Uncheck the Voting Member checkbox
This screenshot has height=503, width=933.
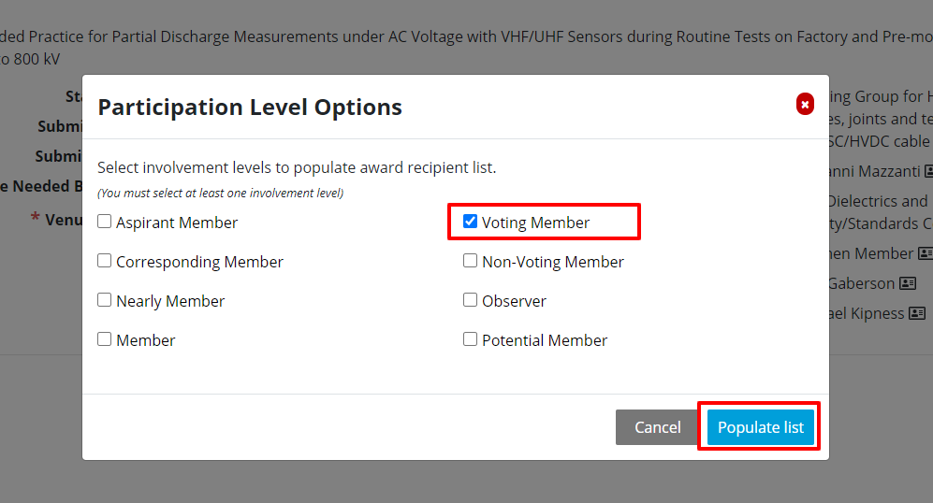point(470,222)
